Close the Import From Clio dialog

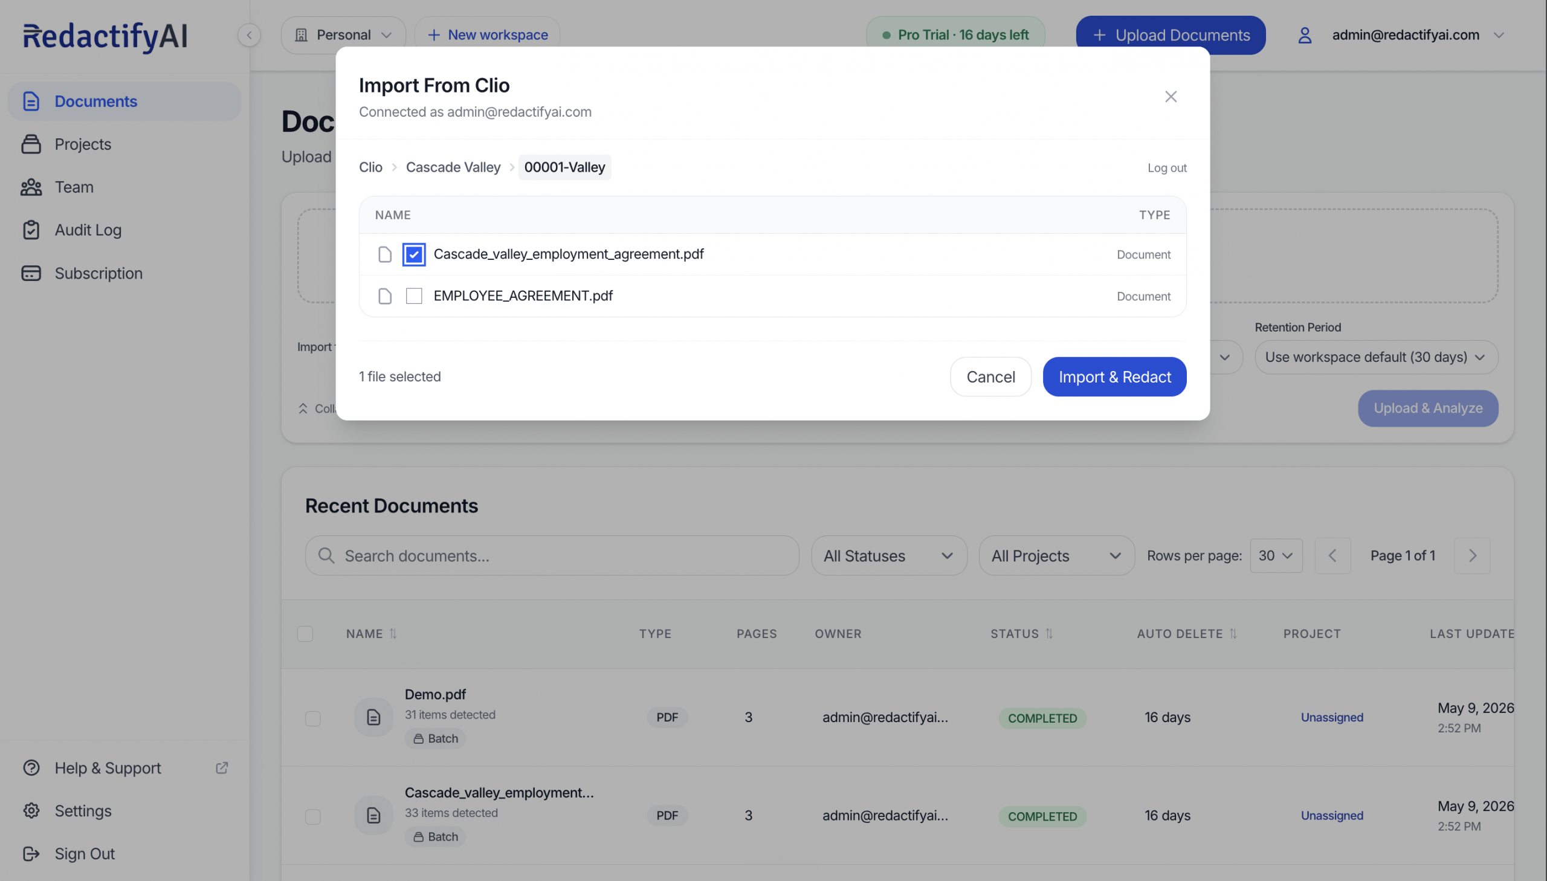coord(1171,97)
